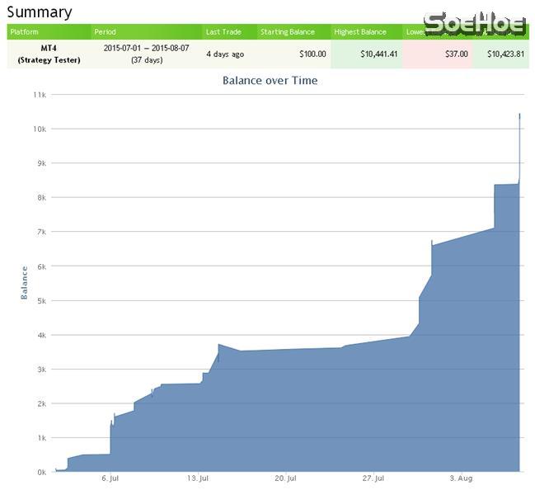Select the $10,423.81 value cell
535x490 pixels.
tap(505, 54)
